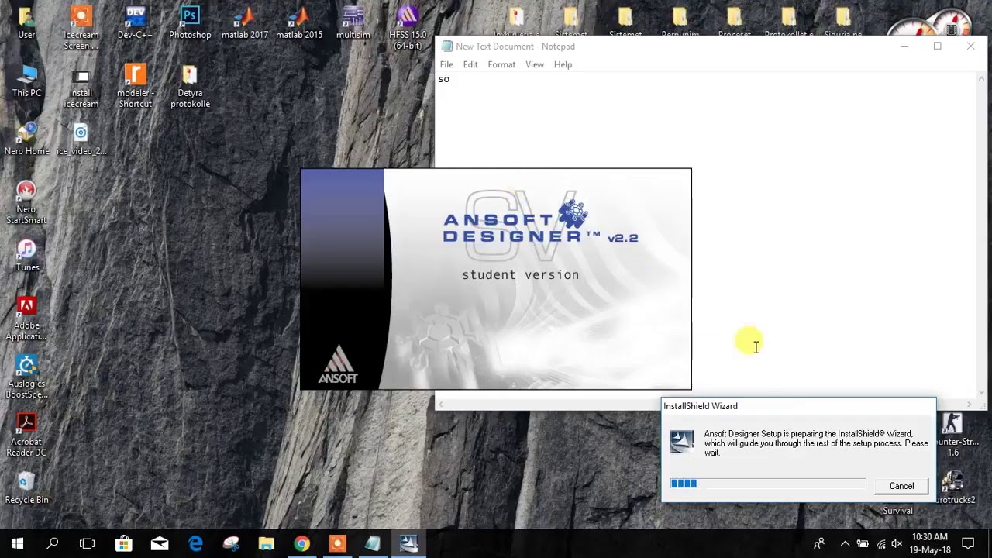Open the Notepad File menu
This screenshot has width=992, height=558.
click(x=446, y=64)
